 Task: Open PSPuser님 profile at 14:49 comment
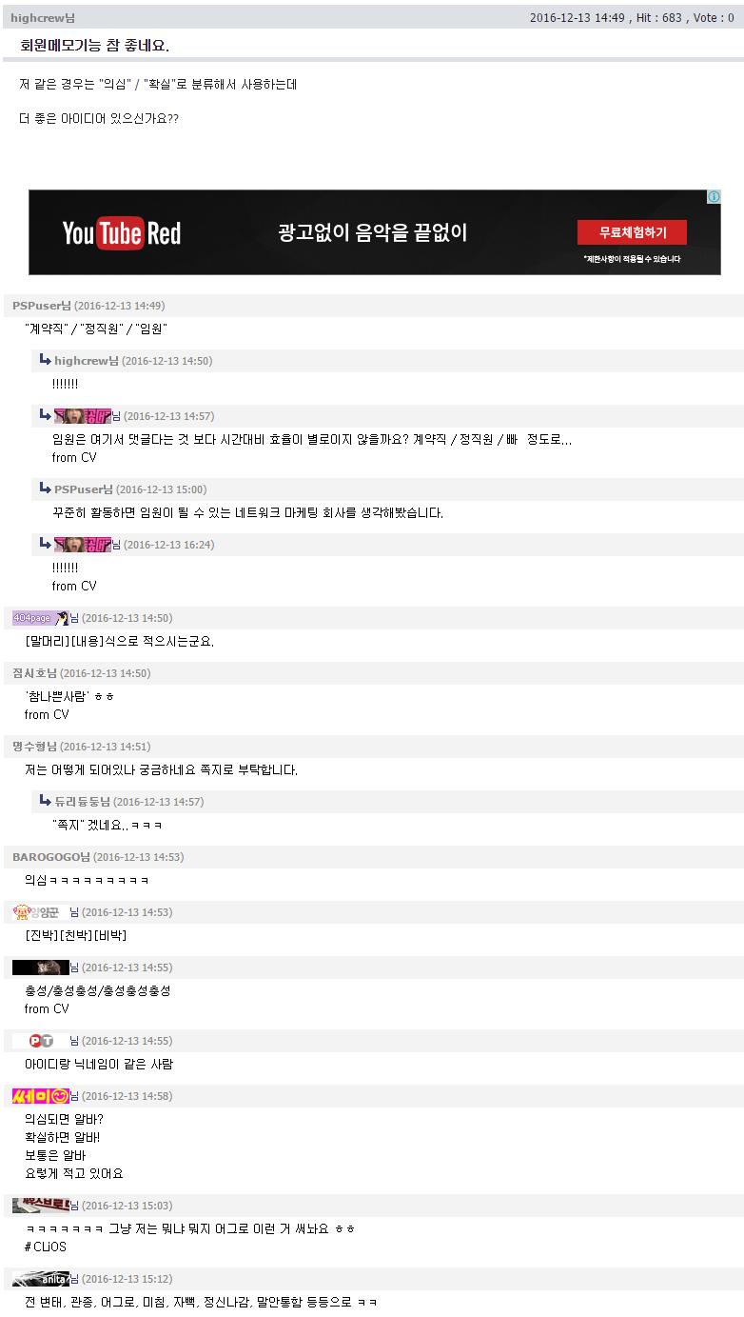42,306
